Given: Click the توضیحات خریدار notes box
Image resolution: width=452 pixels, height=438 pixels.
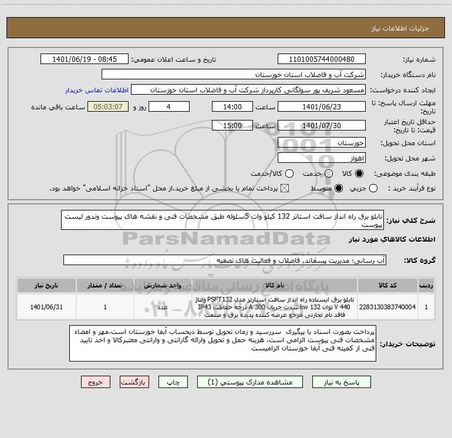Looking at the screenshot, I should coord(223,343).
